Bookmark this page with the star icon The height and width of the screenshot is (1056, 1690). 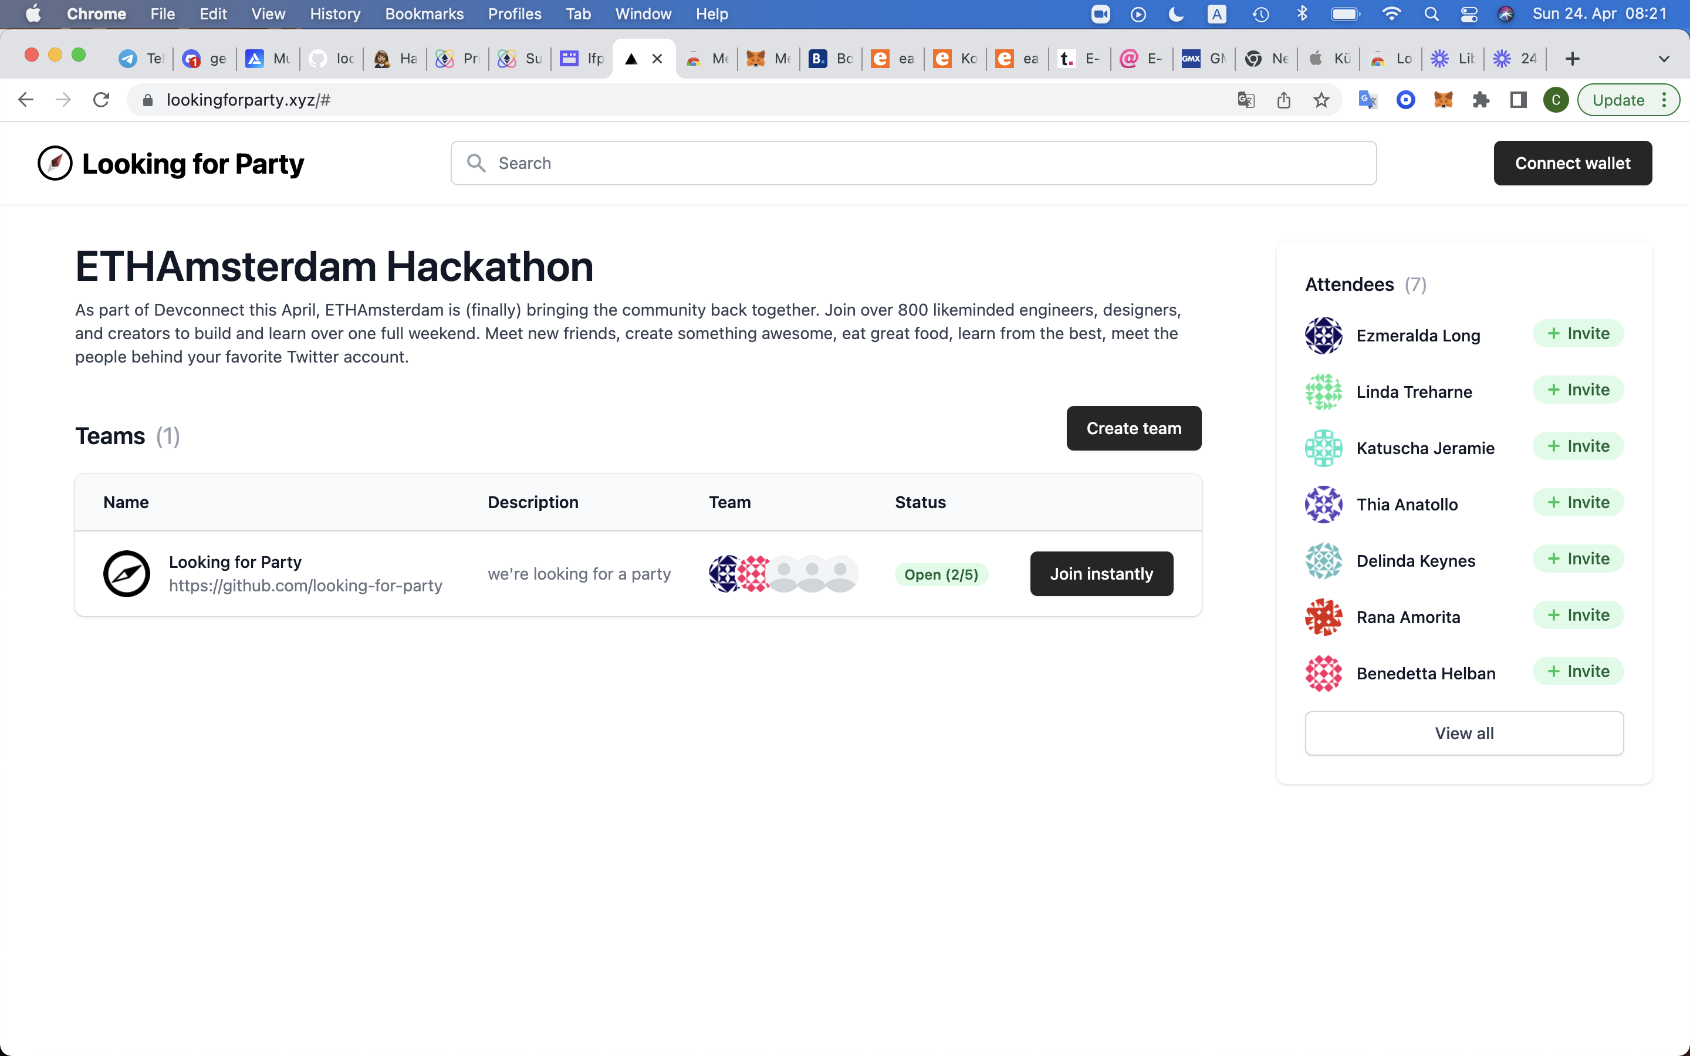click(1320, 100)
